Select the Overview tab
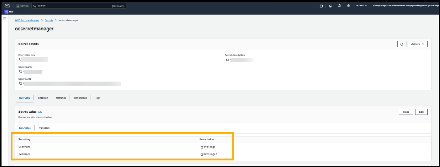The image size is (440, 167). [x=24, y=98]
